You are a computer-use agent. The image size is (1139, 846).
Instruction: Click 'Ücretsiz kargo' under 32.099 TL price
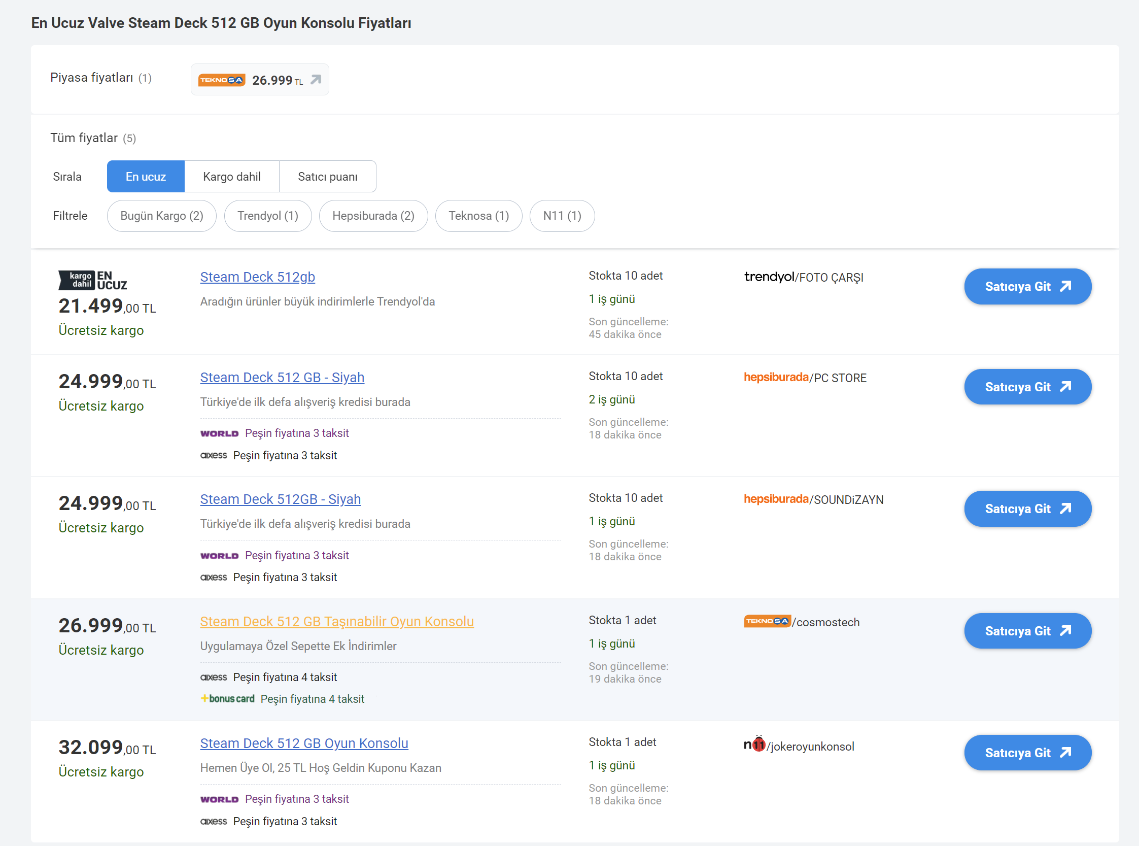pyautogui.click(x=101, y=772)
